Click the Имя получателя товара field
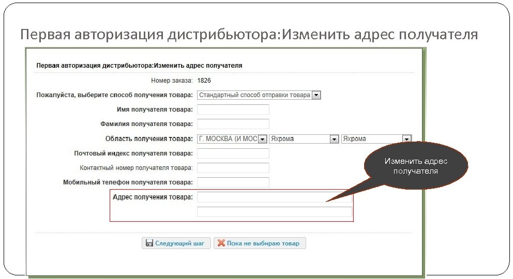This screenshot has width=513, height=279. coord(233,110)
